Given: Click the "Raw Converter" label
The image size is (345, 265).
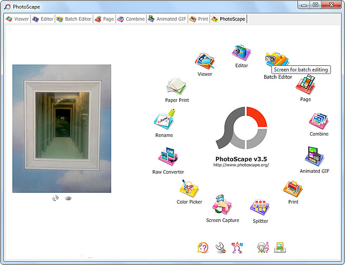Looking at the screenshot, I should pos(168,172).
